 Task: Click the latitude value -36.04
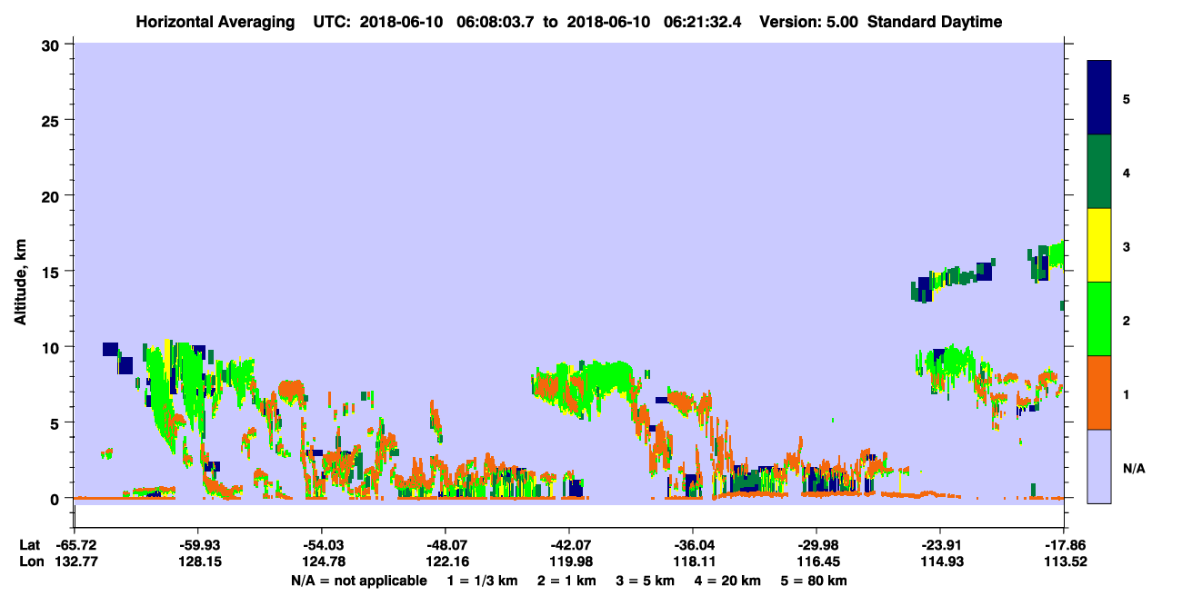click(x=693, y=545)
